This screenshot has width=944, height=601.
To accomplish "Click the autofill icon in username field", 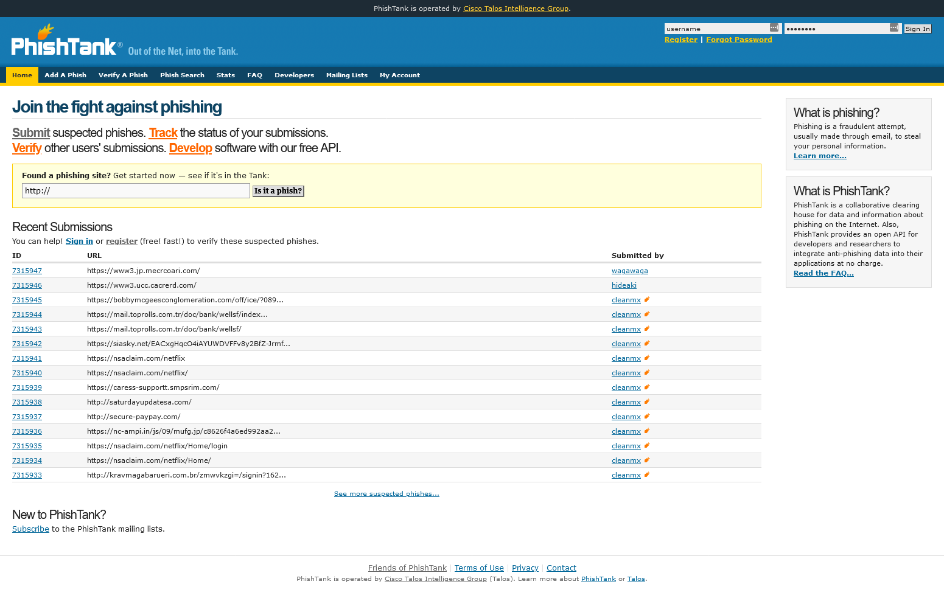I will pos(774,28).
